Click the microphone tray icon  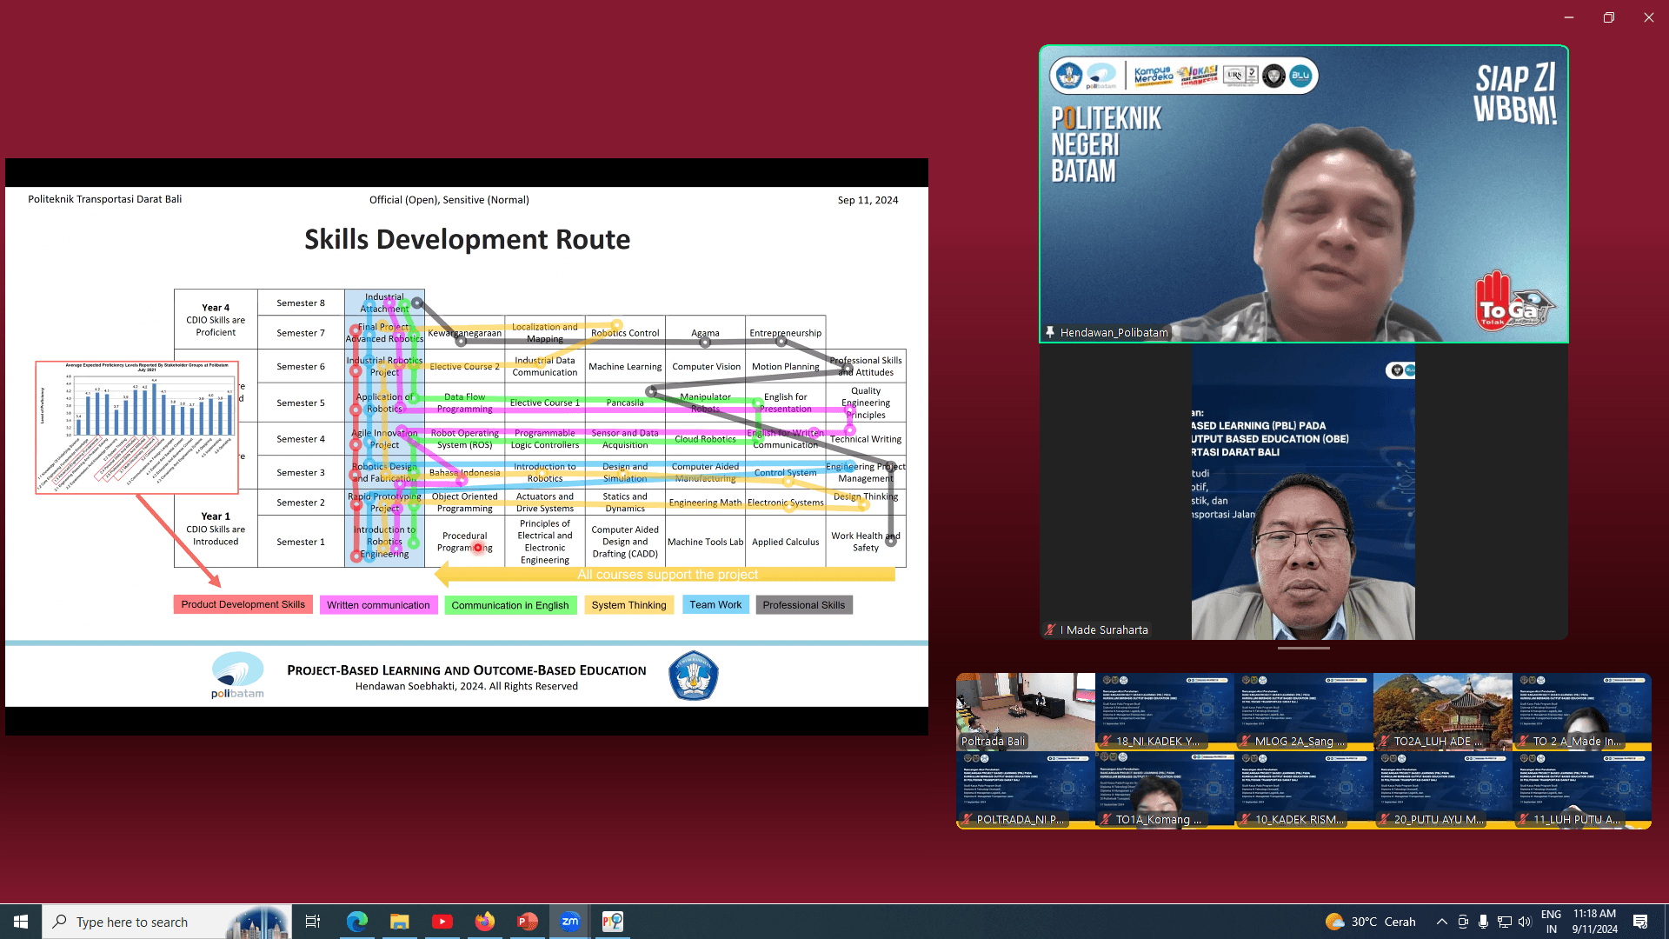(x=1483, y=922)
